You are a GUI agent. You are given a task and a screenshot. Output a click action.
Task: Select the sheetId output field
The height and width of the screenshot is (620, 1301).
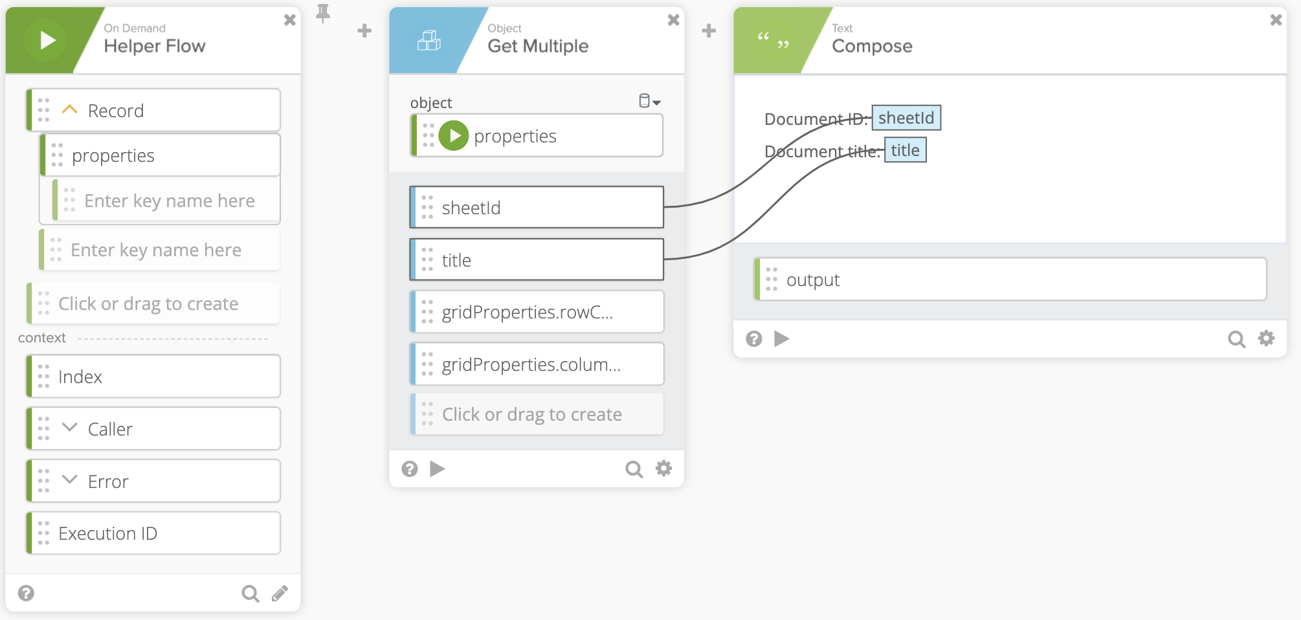(x=537, y=208)
